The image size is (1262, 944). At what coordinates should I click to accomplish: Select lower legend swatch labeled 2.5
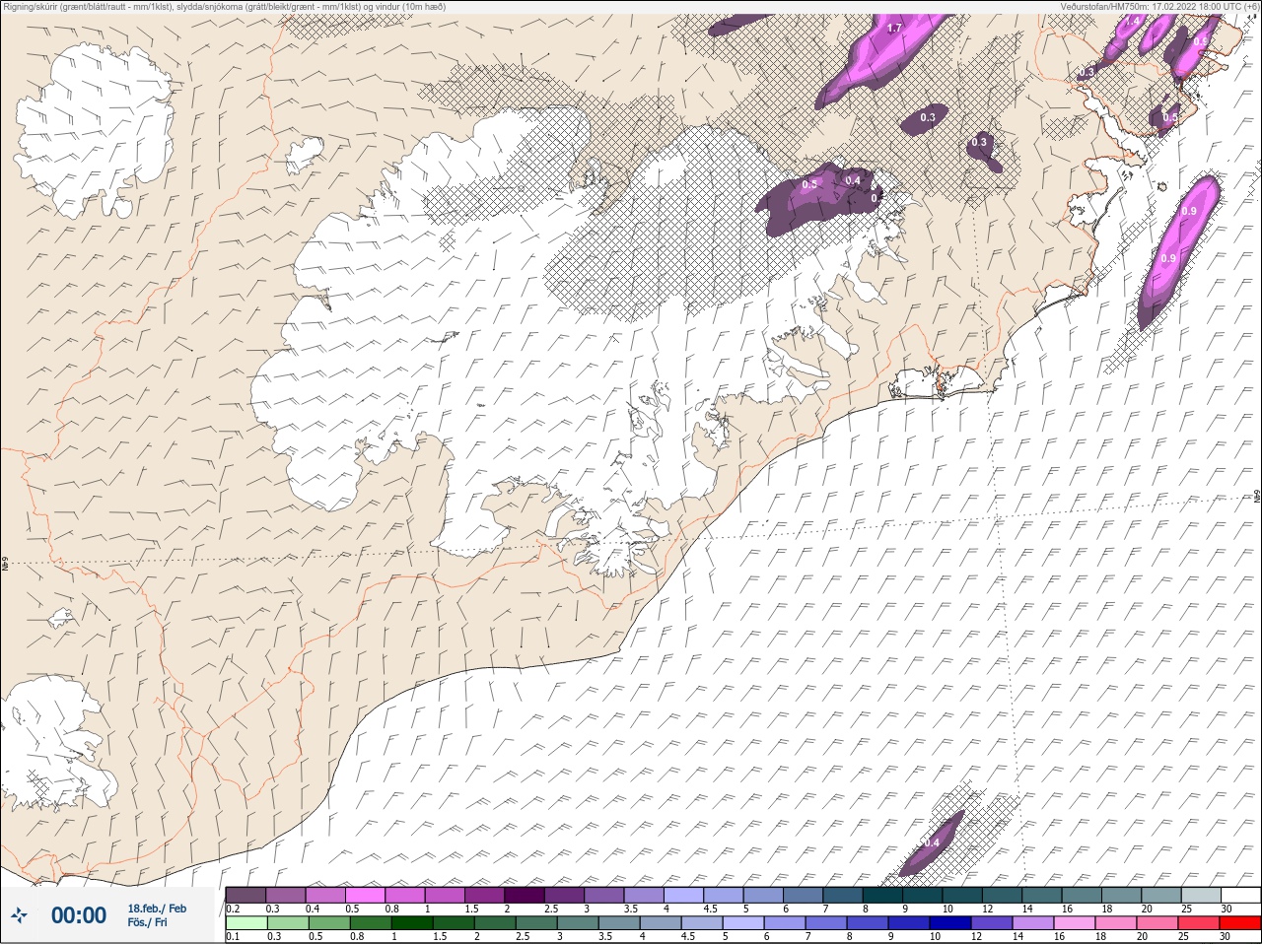click(535, 923)
